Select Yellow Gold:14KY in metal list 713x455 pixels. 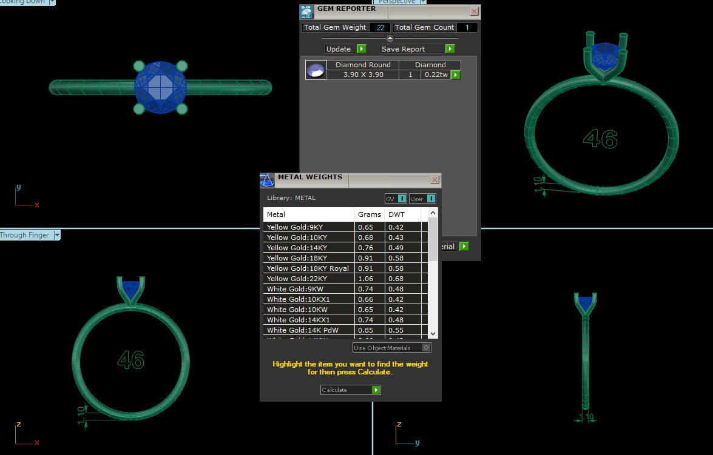tap(308, 248)
